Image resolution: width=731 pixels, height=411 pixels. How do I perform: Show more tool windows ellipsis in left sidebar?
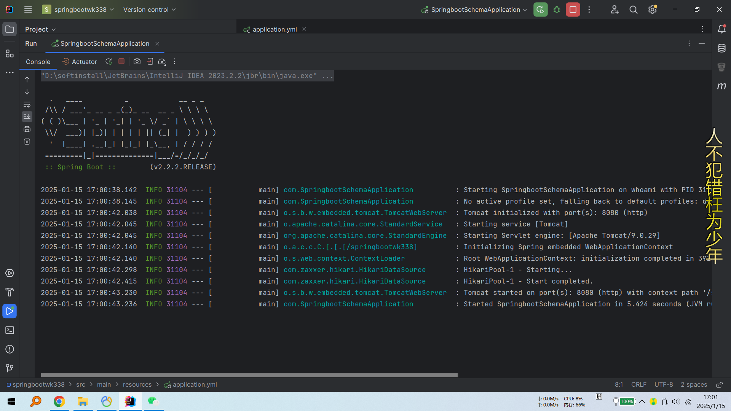coord(10,72)
